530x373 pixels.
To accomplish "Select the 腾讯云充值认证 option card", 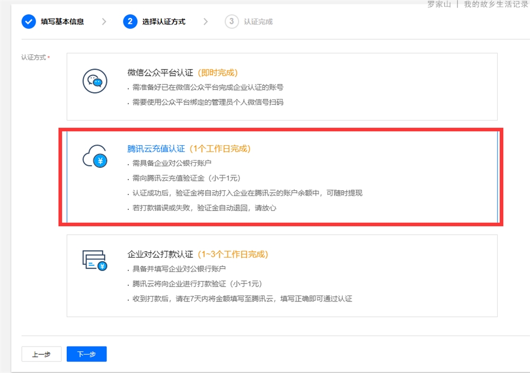I will 282,177.
